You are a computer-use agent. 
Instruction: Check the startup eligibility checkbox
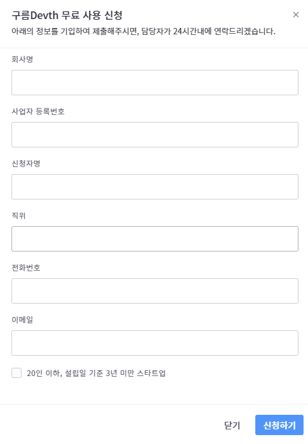(17, 373)
